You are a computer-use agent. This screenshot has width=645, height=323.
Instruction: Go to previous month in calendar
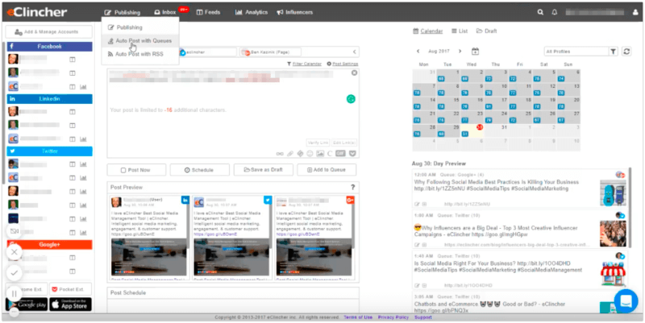point(418,52)
